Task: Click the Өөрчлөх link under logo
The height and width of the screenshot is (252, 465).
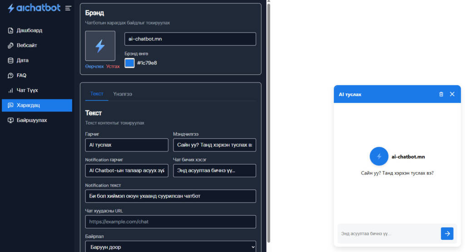Action: pos(94,67)
